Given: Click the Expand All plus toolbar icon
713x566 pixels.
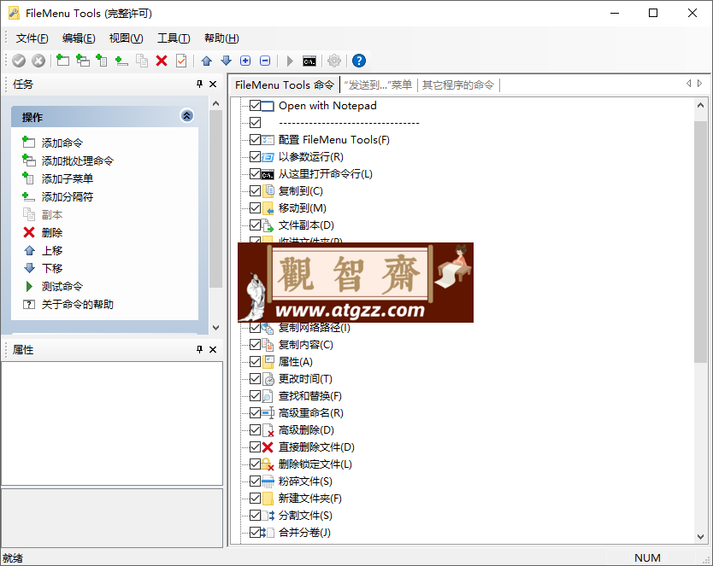Looking at the screenshot, I should tap(245, 61).
